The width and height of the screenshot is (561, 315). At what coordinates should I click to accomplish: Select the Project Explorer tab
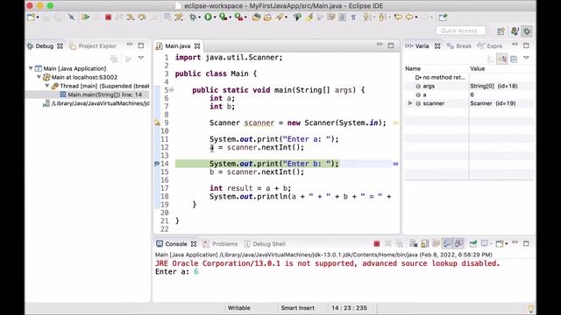[93, 46]
